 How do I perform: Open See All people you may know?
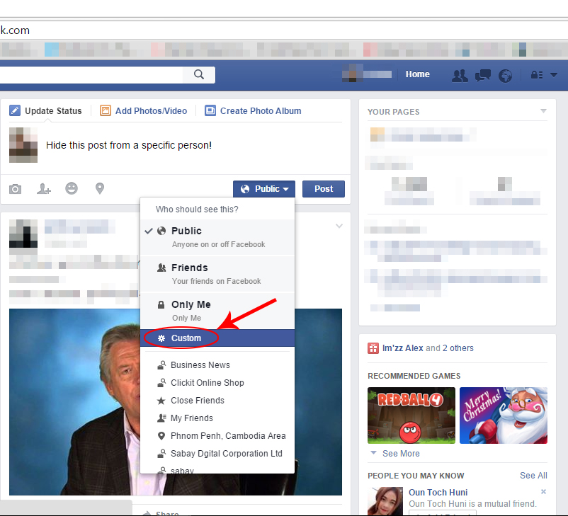533,476
